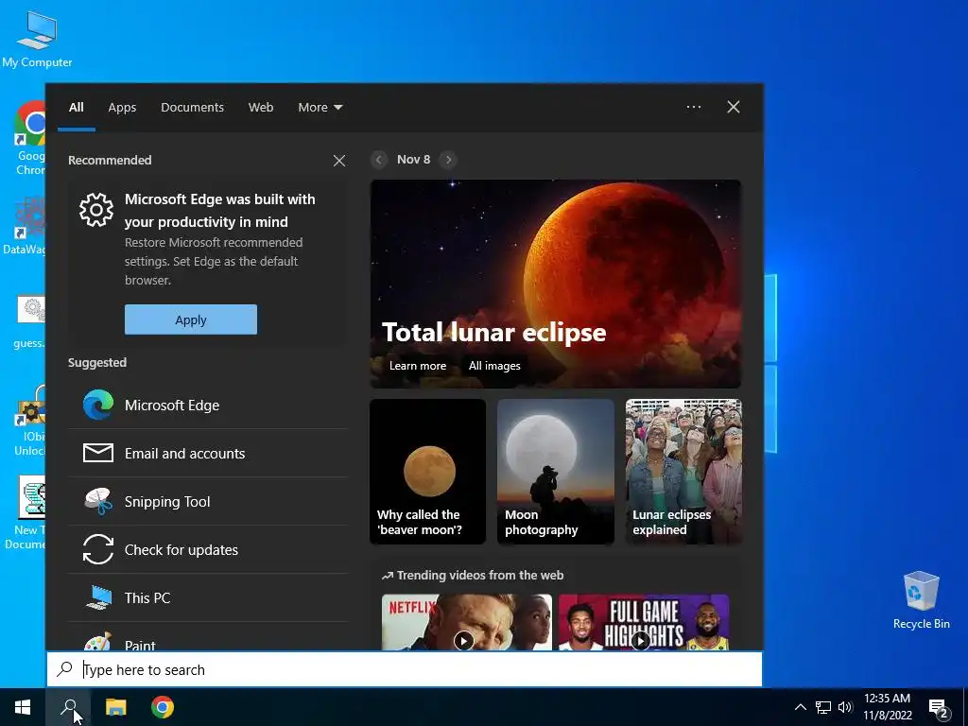Image resolution: width=968 pixels, height=726 pixels.
Task: Open search panel options (three dots)
Action: (x=694, y=107)
